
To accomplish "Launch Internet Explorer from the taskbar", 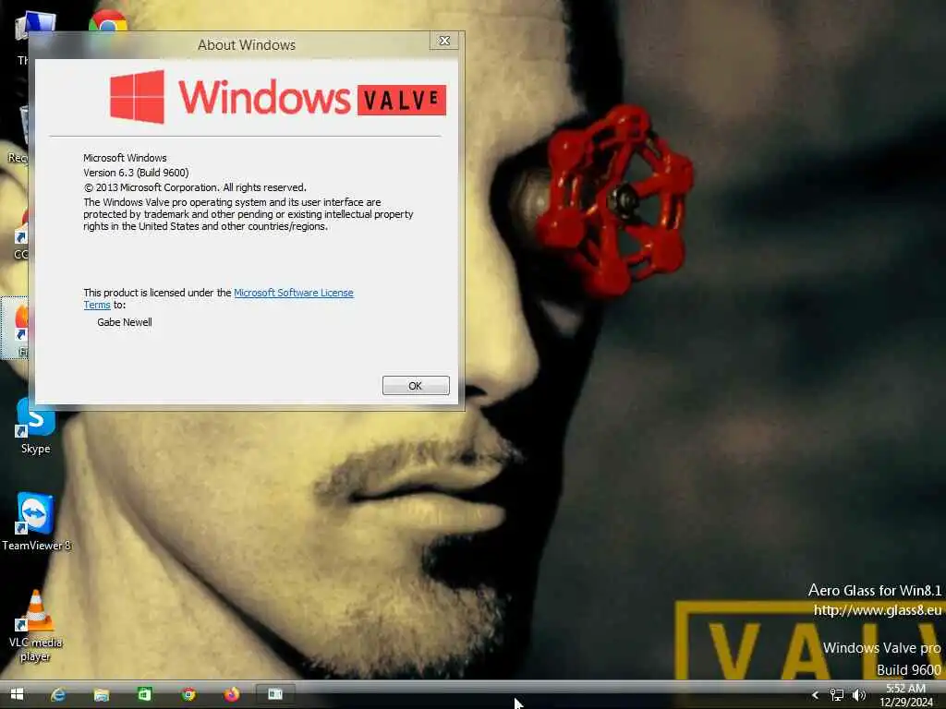I will (x=58, y=694).
